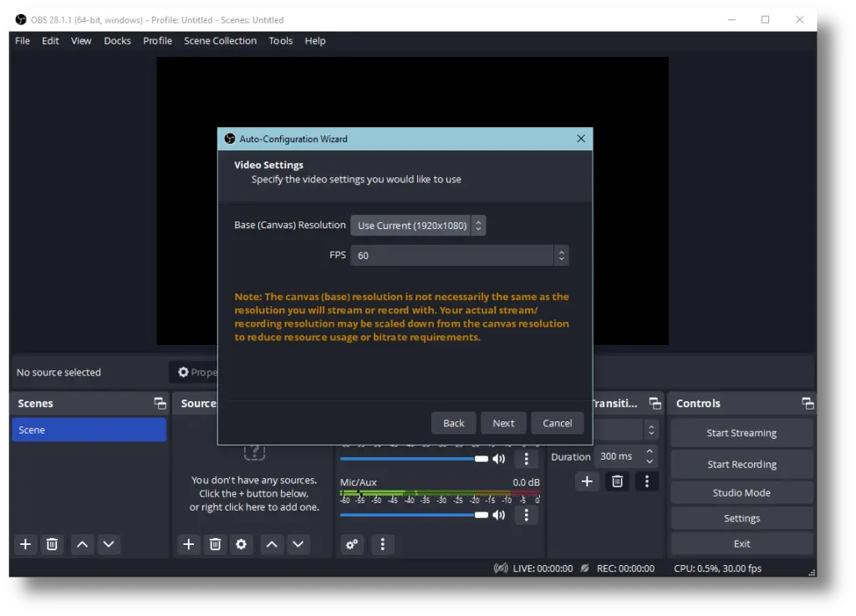Open the FPS dropdown

tap(460, 256)
